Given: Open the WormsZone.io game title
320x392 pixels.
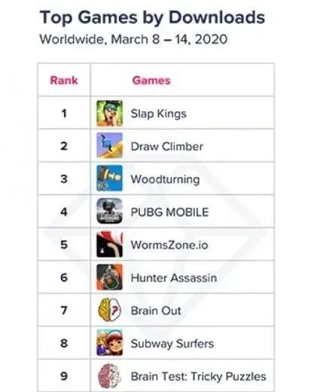Looking at the screenshot, I should tap(169, 245).
